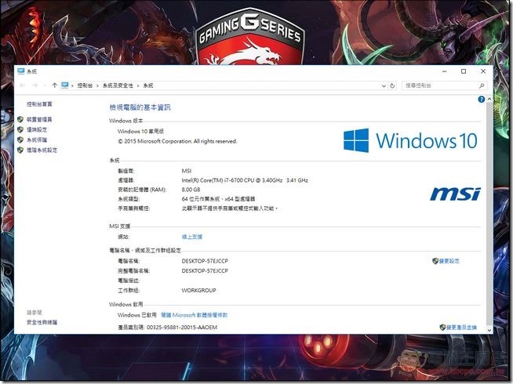Click shield icon beside 遠端設定

click(20, 129)
